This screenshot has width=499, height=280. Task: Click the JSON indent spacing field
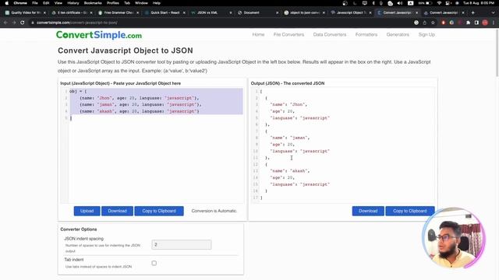point(182,244)
